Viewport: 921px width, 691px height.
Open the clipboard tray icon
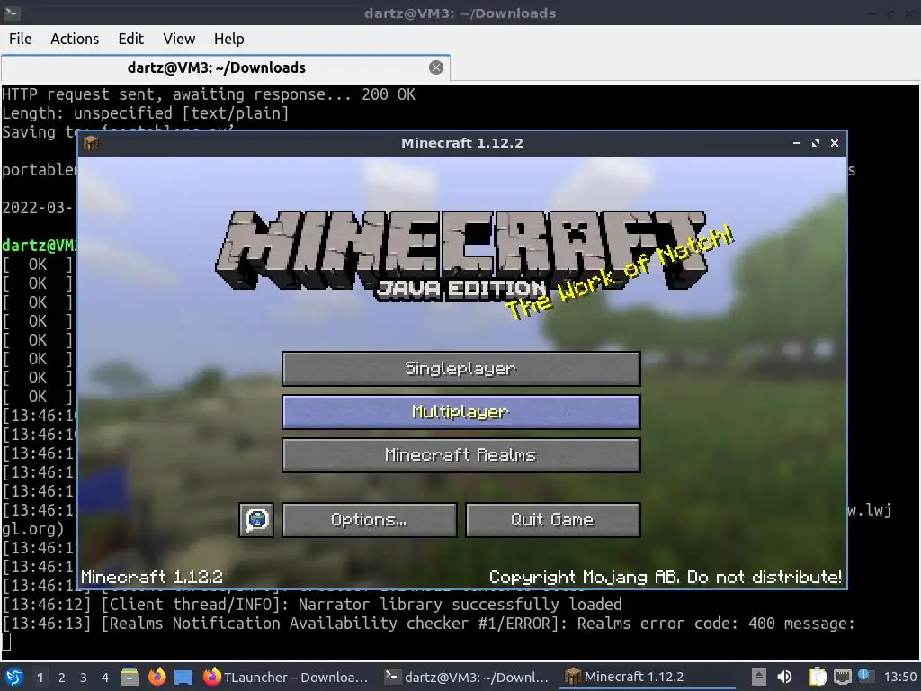818,677
